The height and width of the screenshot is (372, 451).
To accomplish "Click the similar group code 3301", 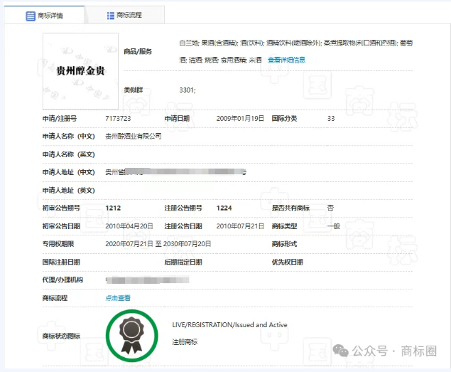I will coord(188,90).
